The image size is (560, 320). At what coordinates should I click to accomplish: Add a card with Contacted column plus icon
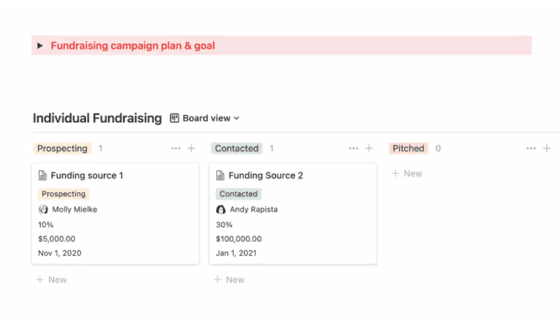point(369,149)
